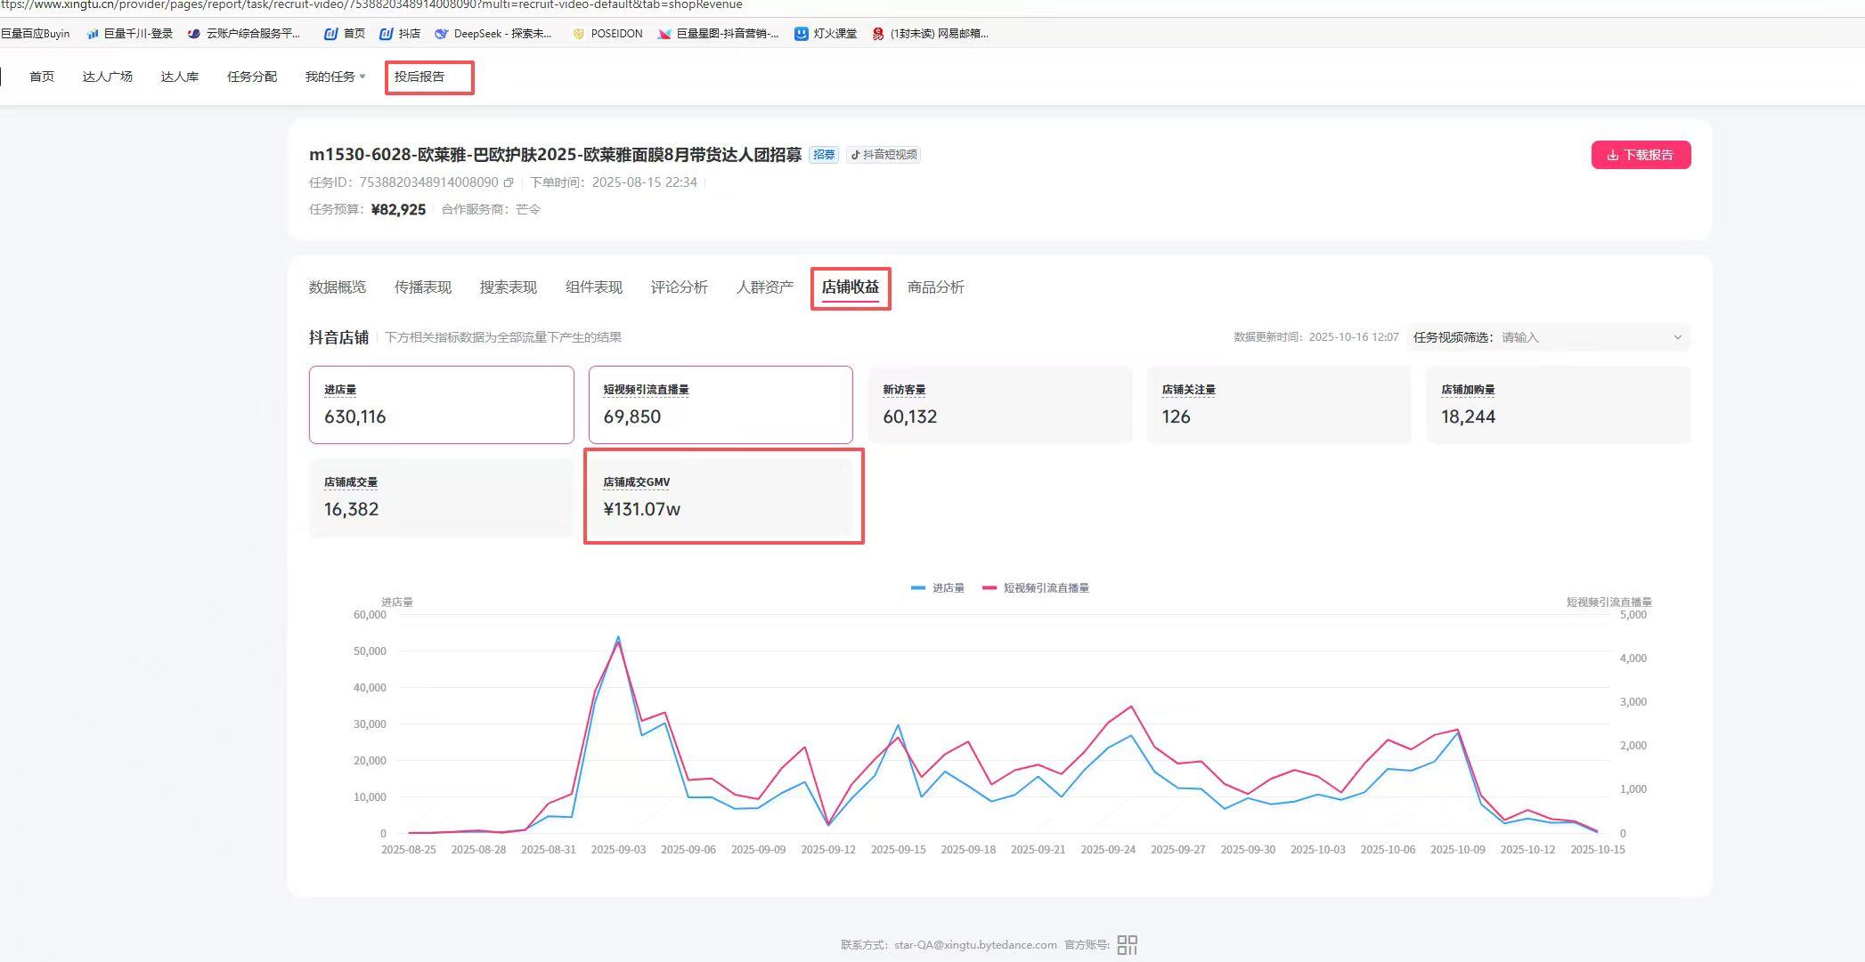Click the download icon in 下载报告 button
1865x962 pixels.
pos(1612,155)
